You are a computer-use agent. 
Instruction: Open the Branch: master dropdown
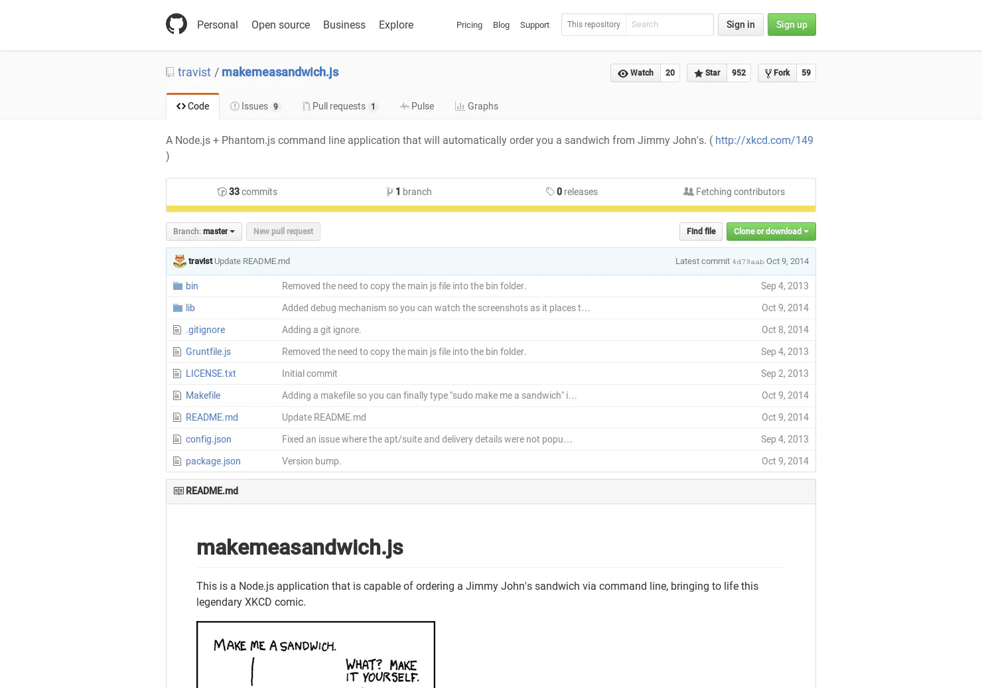point(204,232)
